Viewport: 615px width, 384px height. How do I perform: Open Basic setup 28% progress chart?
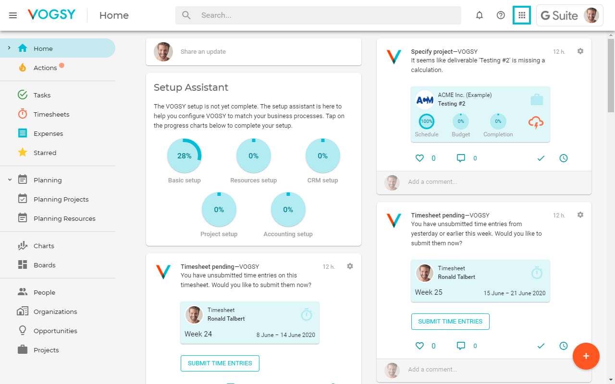[x=184, y=156]
